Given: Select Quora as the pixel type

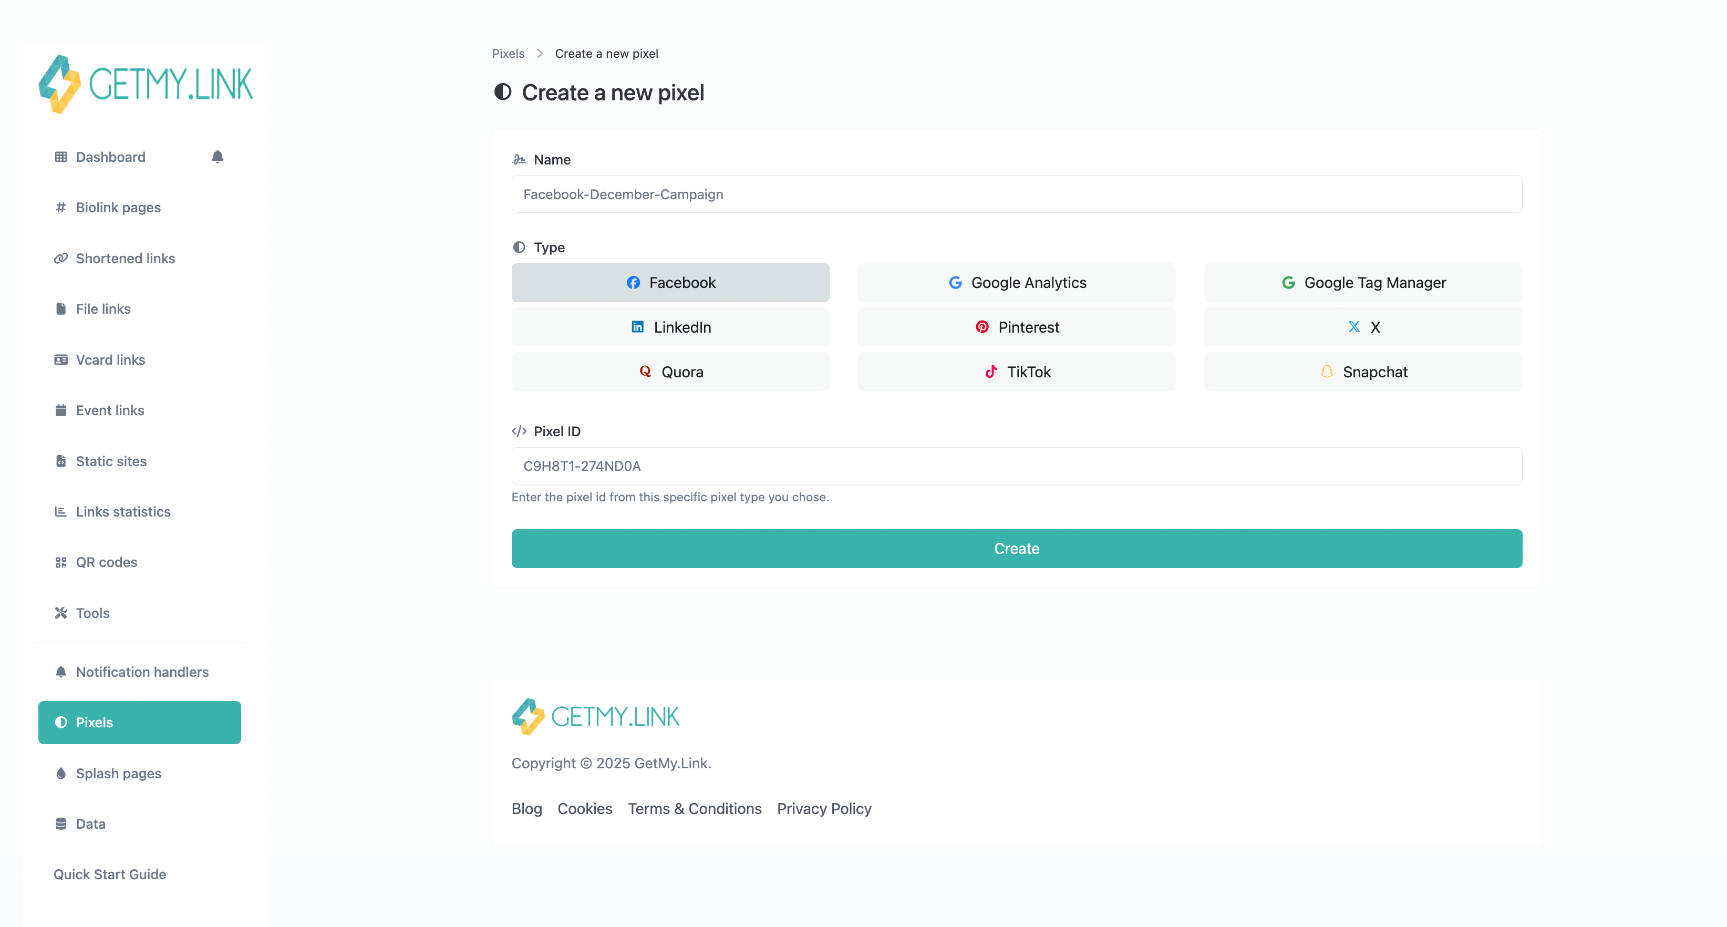Looking at the screenshot, I should click(670, 372).
